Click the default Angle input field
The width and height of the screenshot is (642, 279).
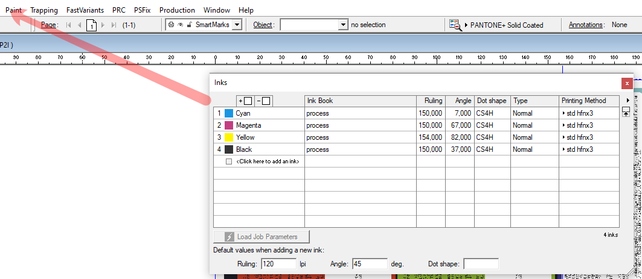tap(370, 264)
